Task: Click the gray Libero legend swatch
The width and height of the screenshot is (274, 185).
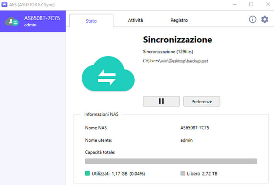Action: [183, 174]
